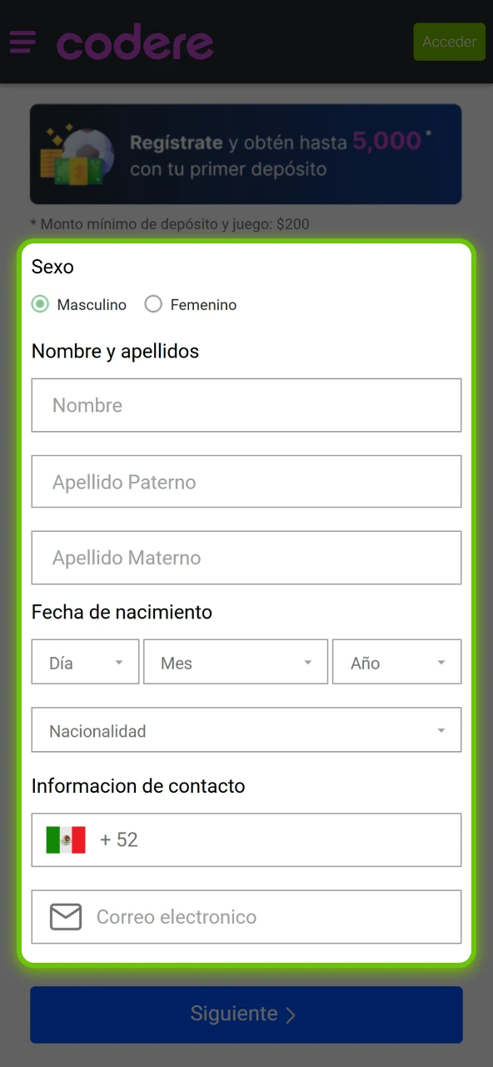
Task: Click the soccer ball graphic in the banner
Action: click(x=87, y=154)
